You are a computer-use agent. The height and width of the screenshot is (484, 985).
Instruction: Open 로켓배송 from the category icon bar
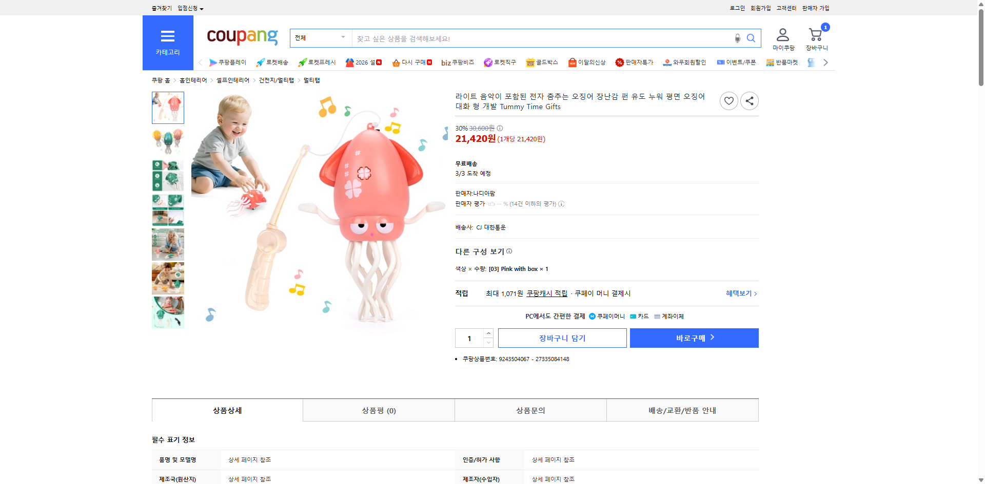click(272, 62)
